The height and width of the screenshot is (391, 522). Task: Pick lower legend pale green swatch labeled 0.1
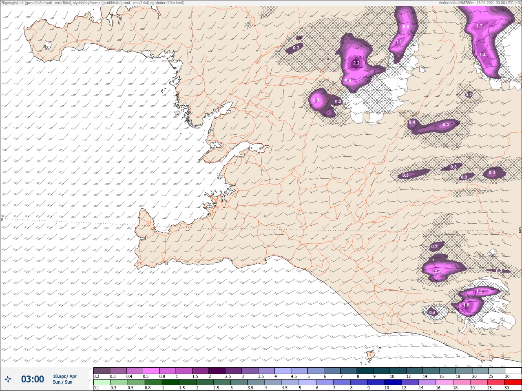pyautogui.click(x=102, y=382)
